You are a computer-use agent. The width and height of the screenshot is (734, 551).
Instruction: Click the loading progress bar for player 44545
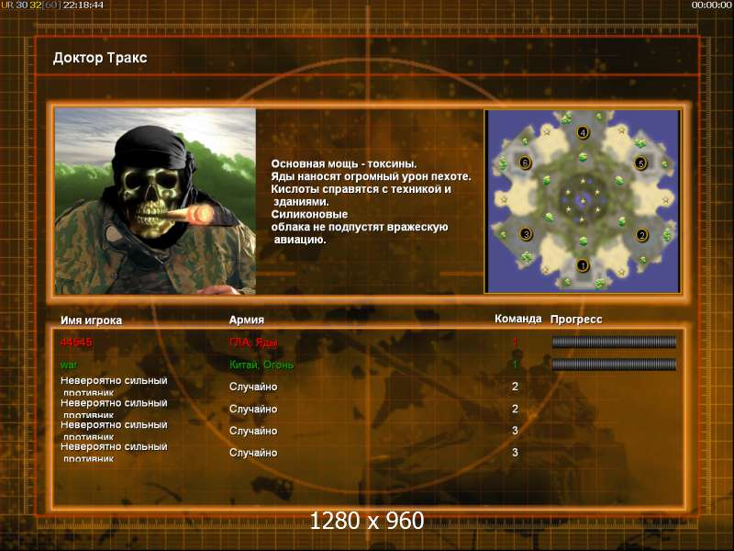pos(614,342)
